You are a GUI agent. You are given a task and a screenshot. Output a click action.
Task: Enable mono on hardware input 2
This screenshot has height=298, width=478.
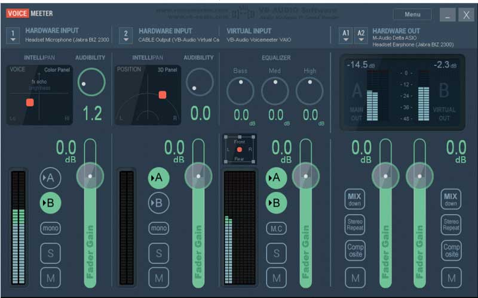(x=158, y=228)
